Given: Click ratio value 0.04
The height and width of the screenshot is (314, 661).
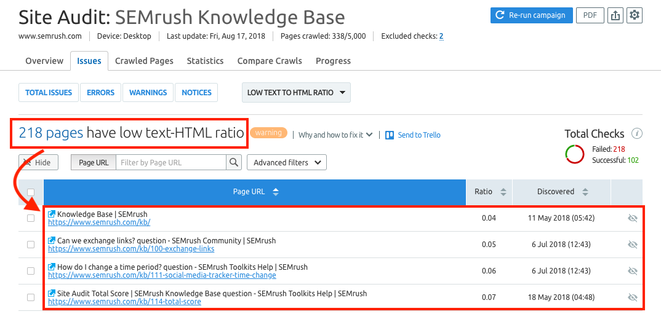Looking at the screenshot, I should (489, 218).
